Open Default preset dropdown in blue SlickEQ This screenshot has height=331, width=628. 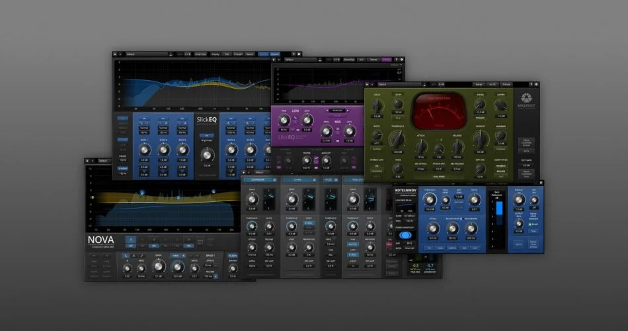point(147,54)
